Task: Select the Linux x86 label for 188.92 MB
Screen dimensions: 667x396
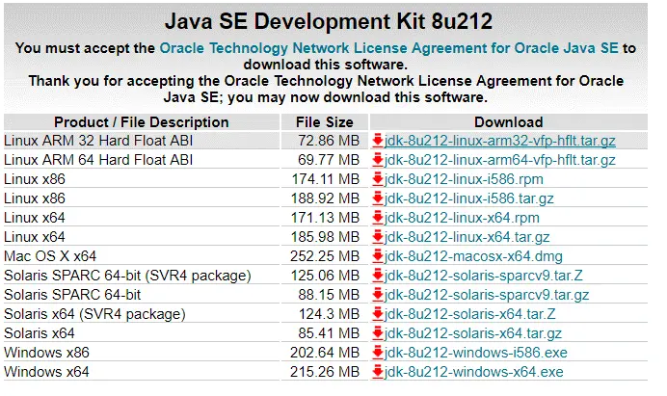Action: click(x=35, y=198)
